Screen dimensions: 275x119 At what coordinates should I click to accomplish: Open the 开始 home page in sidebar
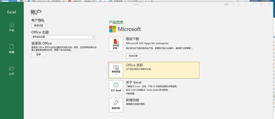click(x=12, y=27)
